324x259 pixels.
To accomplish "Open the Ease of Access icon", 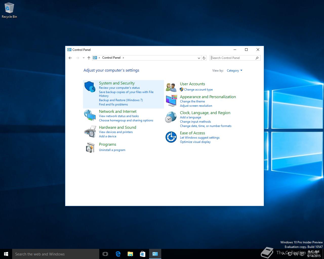I will [171, 137].
